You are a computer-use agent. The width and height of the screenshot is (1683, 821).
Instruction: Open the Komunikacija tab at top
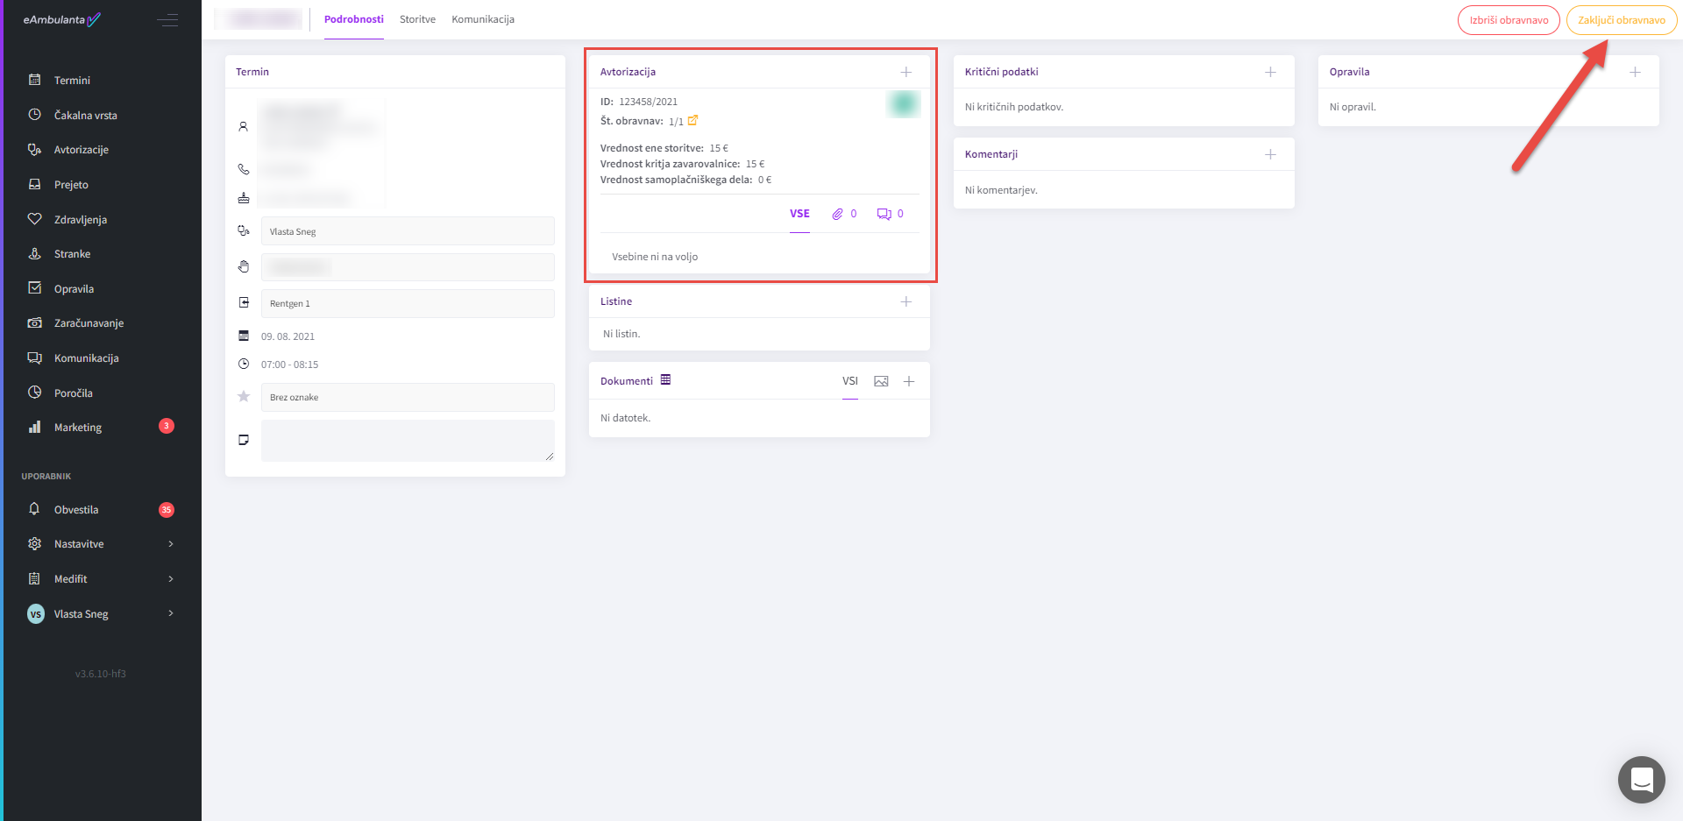point(483,19)
